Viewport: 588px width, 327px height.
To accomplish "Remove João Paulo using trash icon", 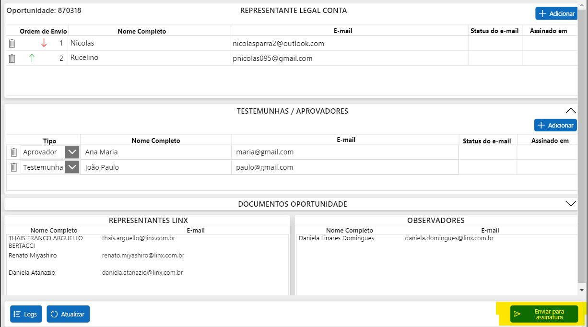I will point(14,167).
